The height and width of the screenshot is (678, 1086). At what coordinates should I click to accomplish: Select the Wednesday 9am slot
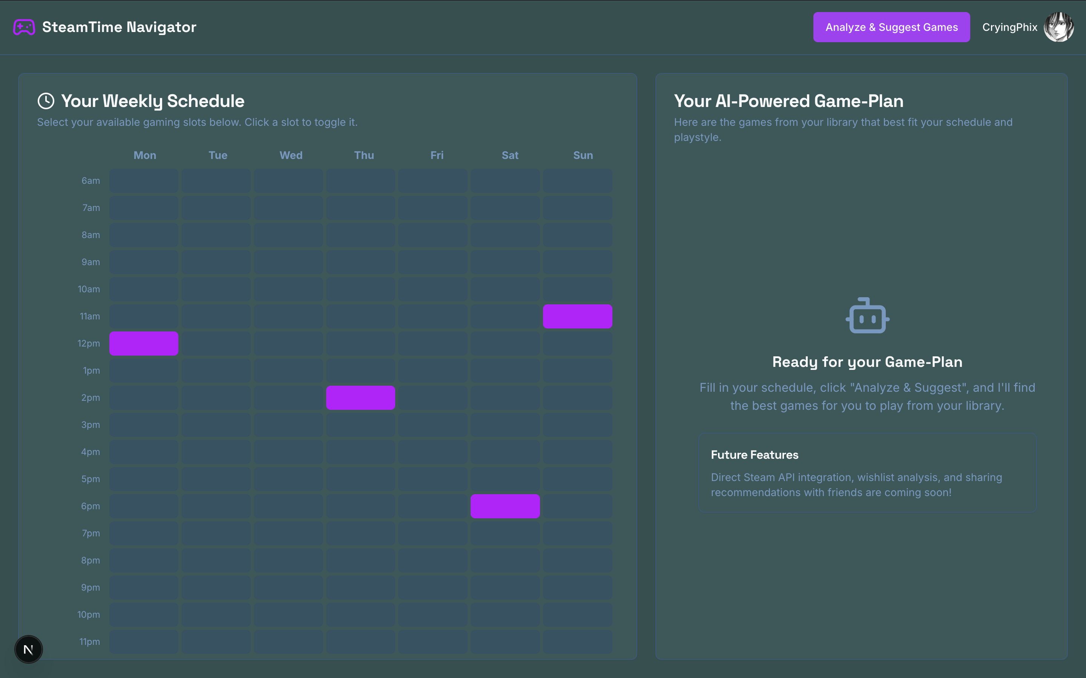288,262
